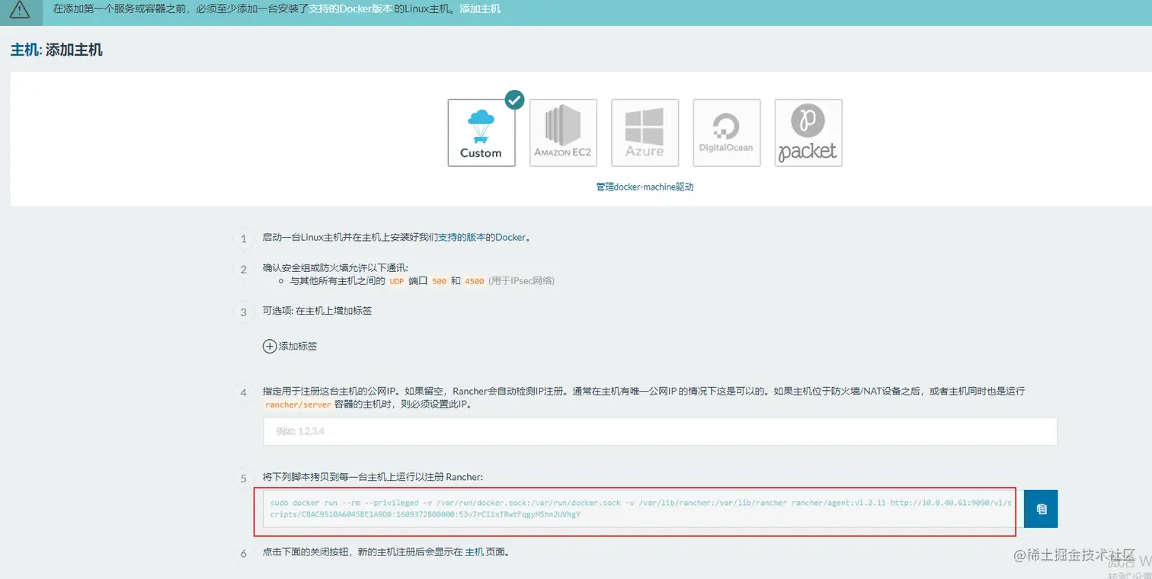This screenshot has width=1152, height=579.
Task: Pick the Azure driver tile
Action: [645, 133]
